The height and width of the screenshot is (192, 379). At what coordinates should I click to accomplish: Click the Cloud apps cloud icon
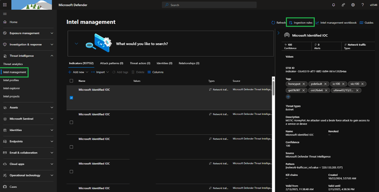pos(5,164)
